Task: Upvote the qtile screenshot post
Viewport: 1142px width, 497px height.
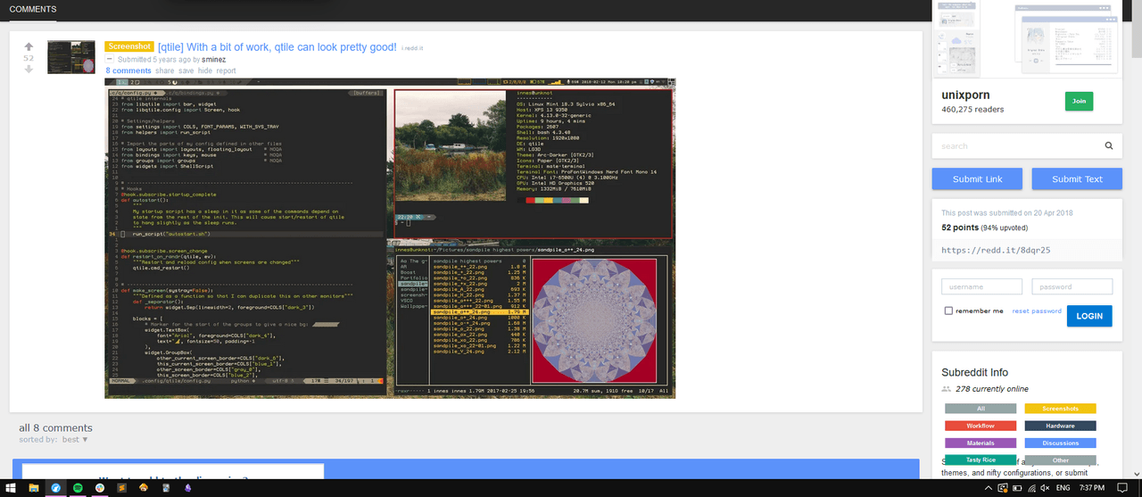Action: pyautogui.click(x=29, y=46)
